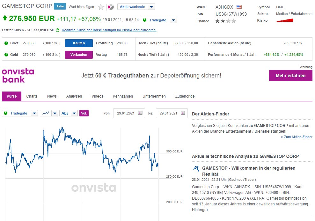This screenshot has width=315, height=221.
Task: Click the magnifier analysis icon beside GAMESTOP article
Action: (196, 168)
